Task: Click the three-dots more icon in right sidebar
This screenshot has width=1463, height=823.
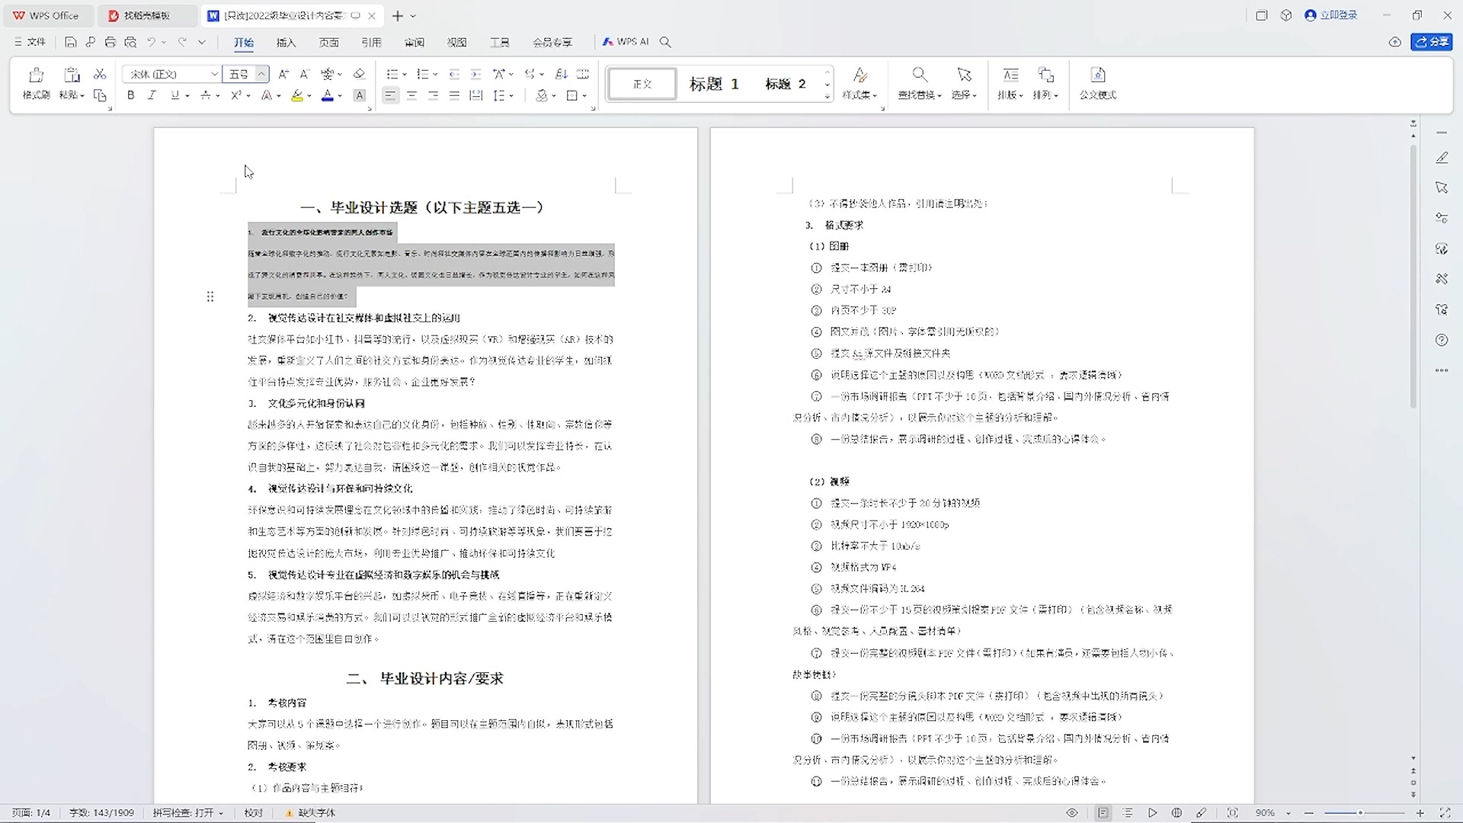Action: click(1442, 370)
